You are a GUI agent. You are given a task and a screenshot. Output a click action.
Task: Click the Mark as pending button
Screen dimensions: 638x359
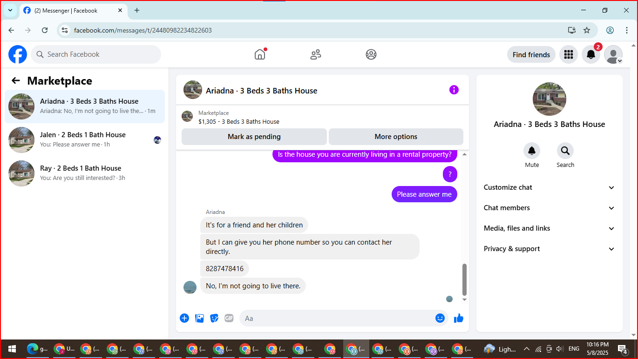[x=254, y=137]
